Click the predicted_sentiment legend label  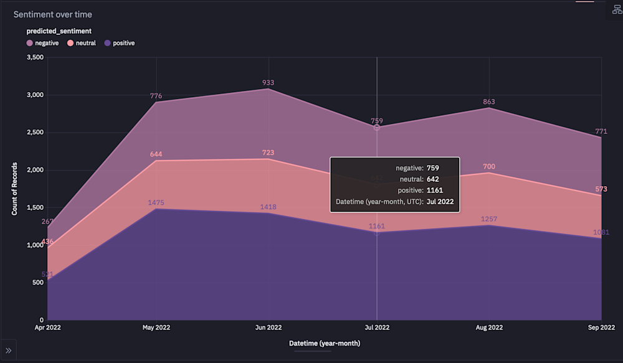tap(59, 31)
